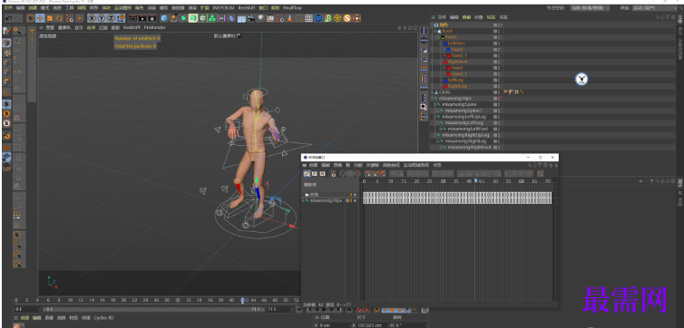Click the blue round plugin icon
684x328 pixels.
pyautogui.click(x=318, y=18)
